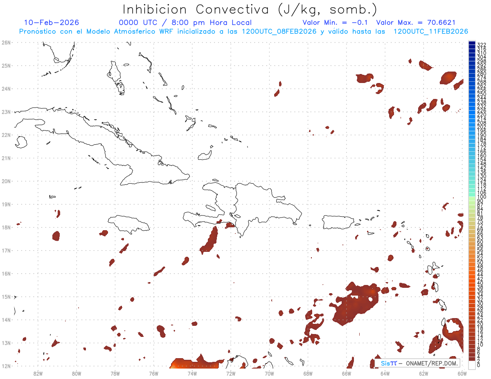Click the 66W longitude label

pos(347,373)
